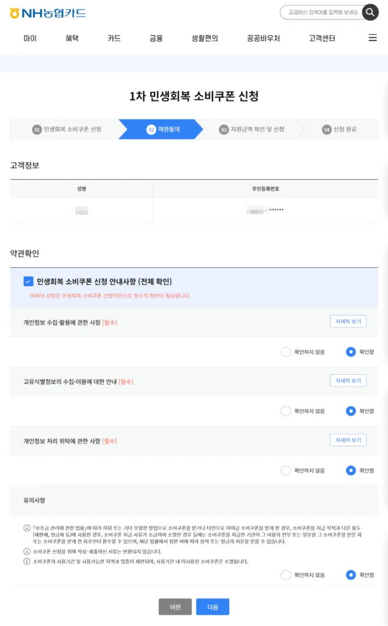Open the 금융 menu
The height and width of the screenshot is (626, 388).
pyautogui.click(x=156, y=39)
